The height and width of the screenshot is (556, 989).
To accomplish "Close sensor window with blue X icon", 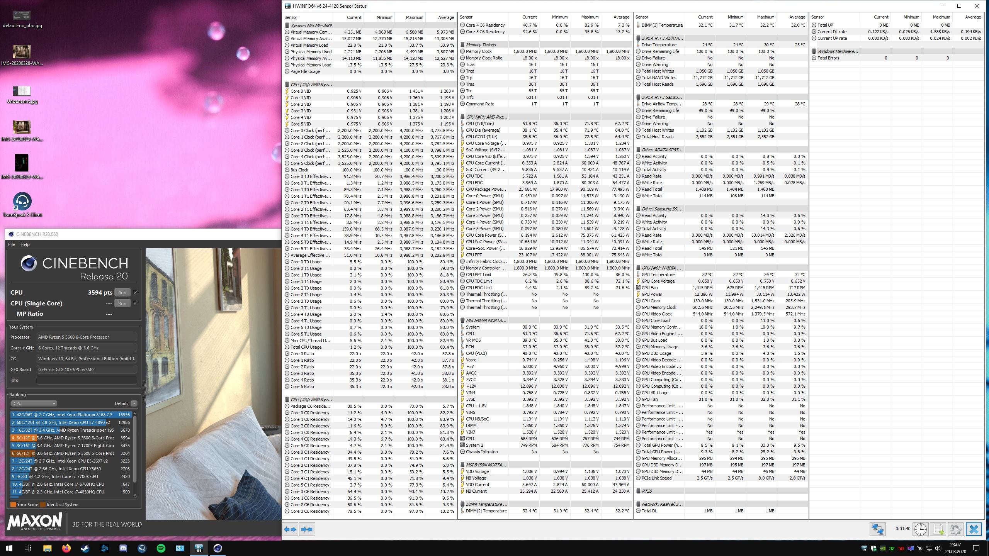I will [x=974, y=529].
